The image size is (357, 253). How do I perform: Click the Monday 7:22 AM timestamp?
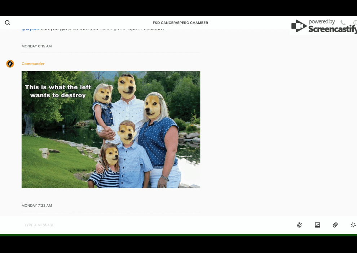[x=36, y=206]
